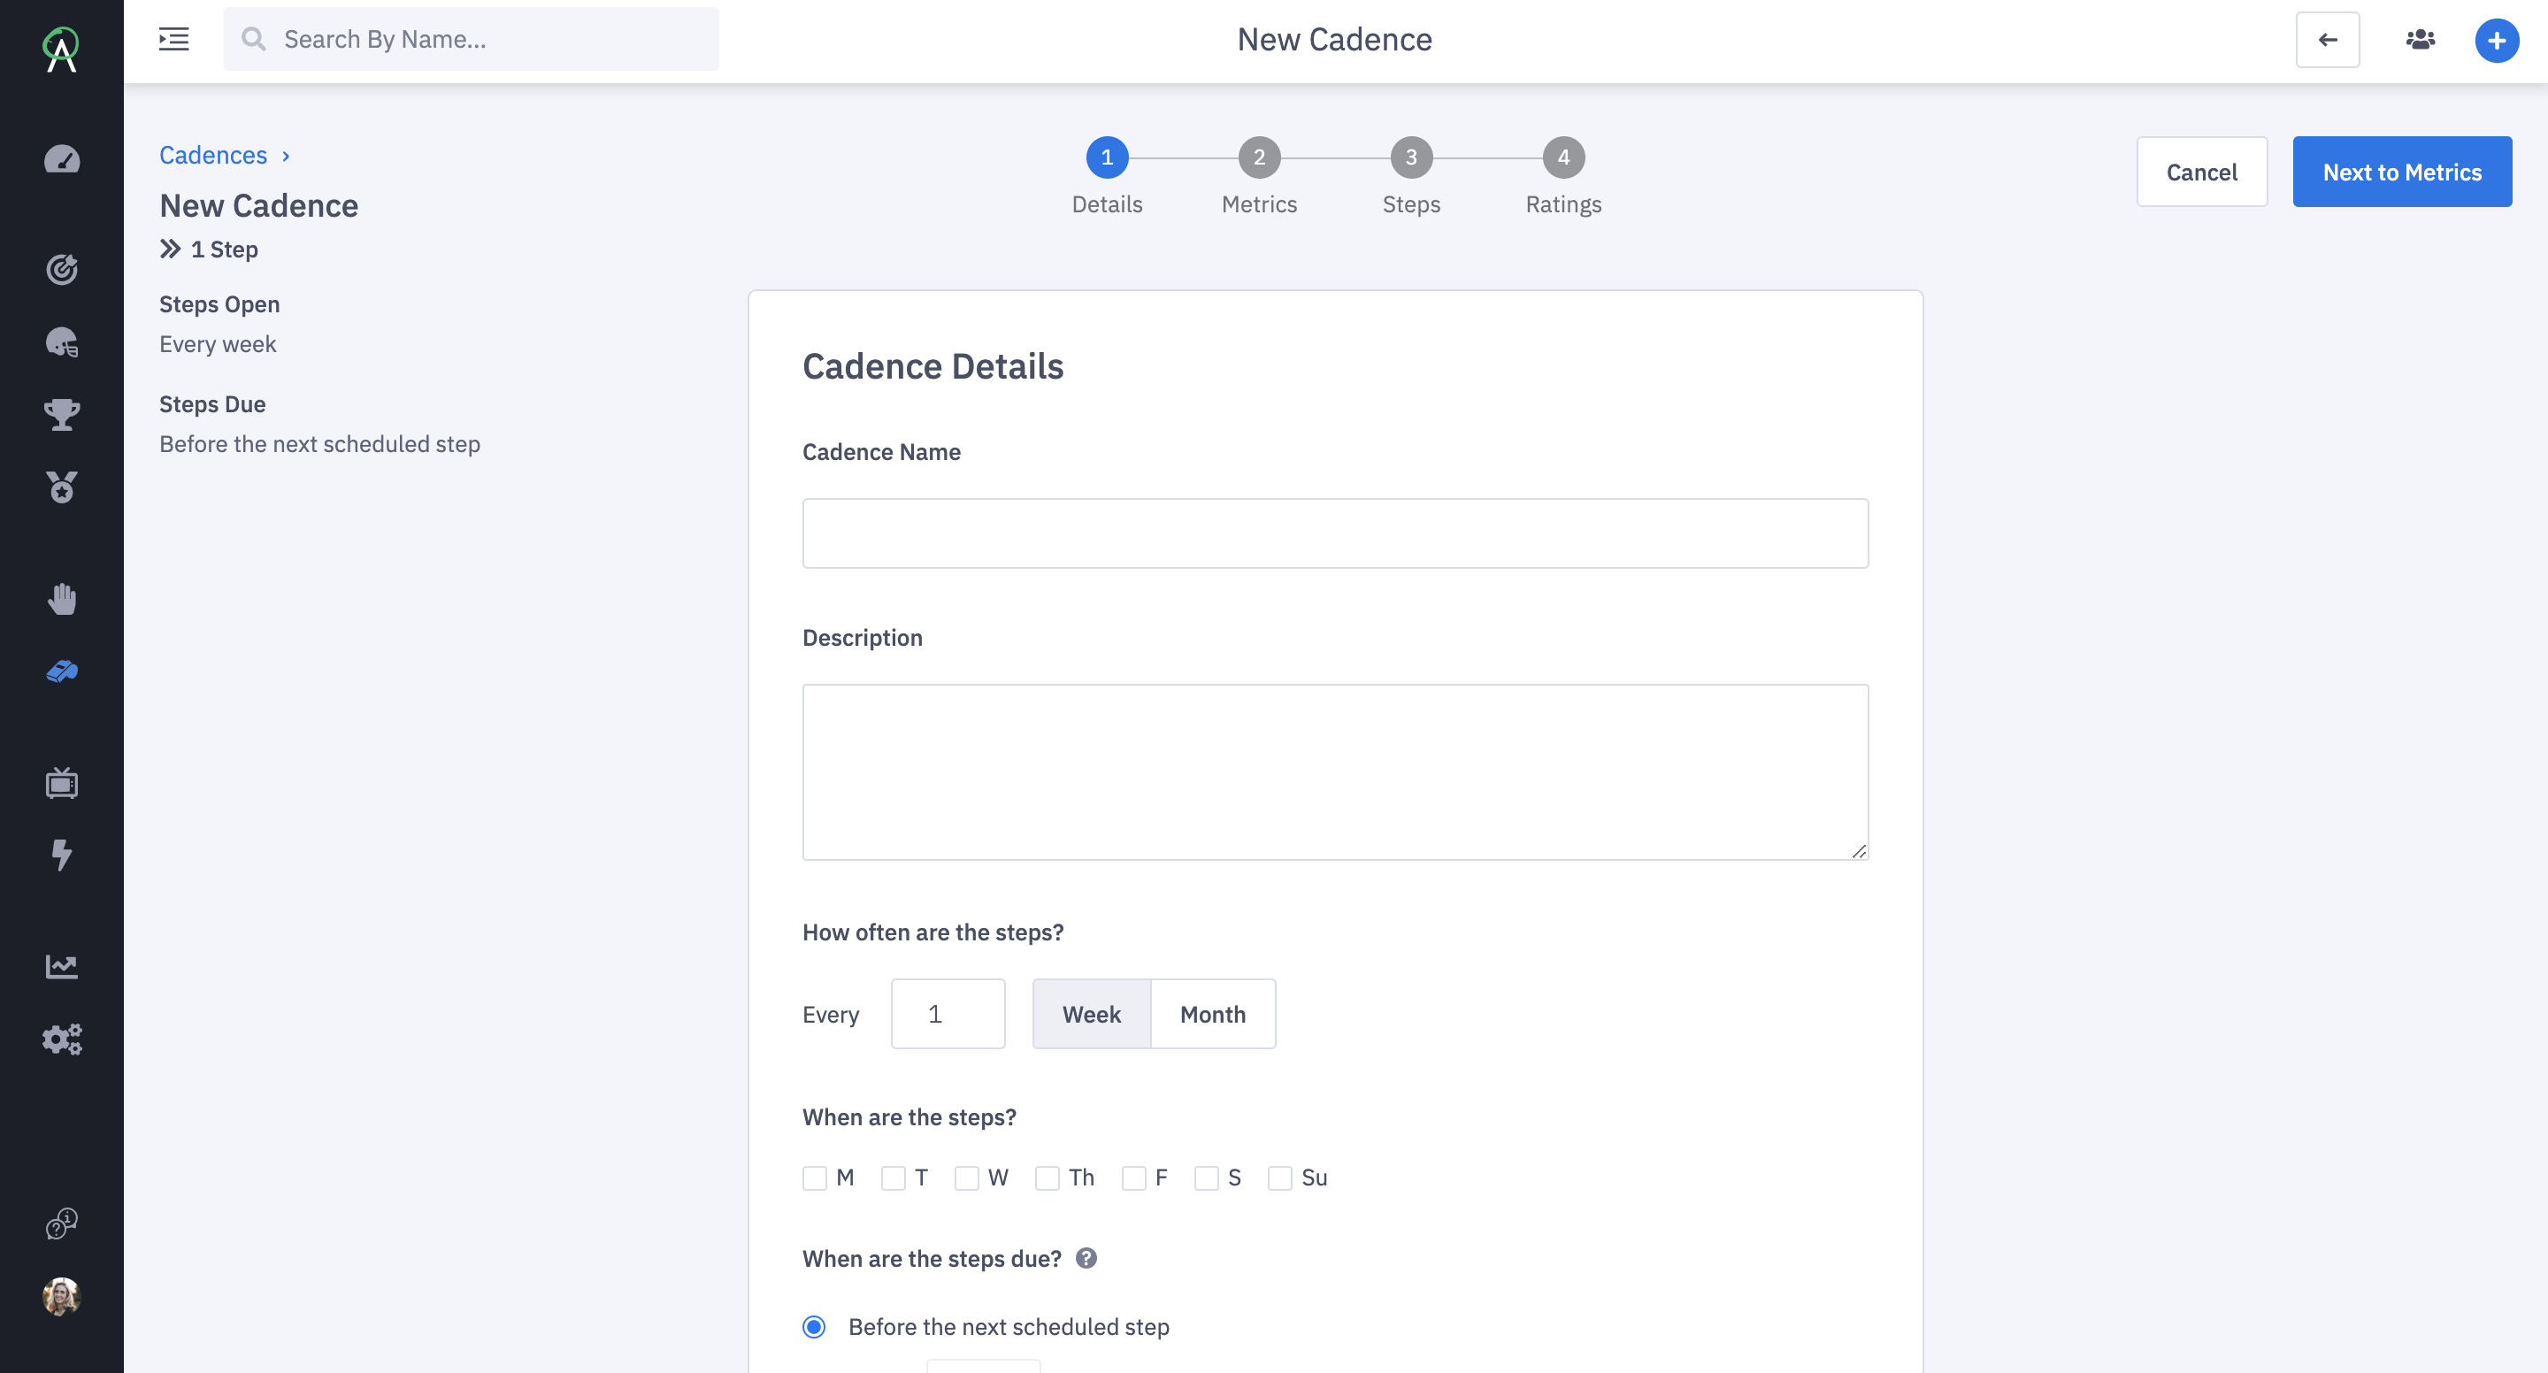The image size is (2548, 1373).
Task: Click the target goals sidebar icon
Action: tap(61, 269)
